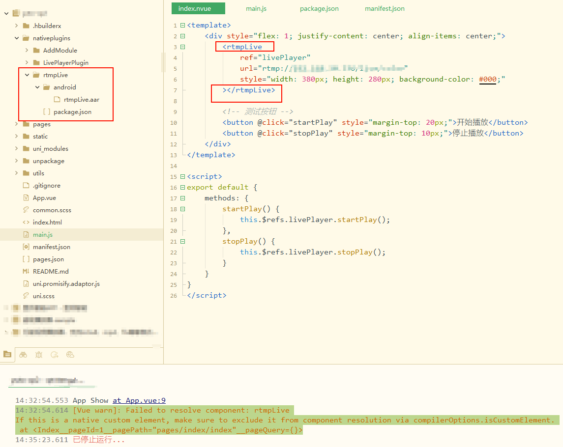
Task: Open the App.vue:9 console link
Action: point(139,400)
